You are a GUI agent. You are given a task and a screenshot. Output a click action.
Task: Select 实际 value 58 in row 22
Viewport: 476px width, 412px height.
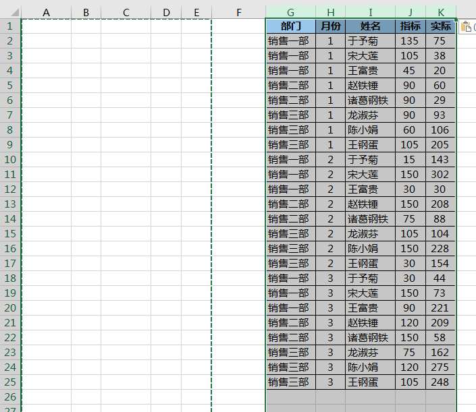[x=440, y=337]
